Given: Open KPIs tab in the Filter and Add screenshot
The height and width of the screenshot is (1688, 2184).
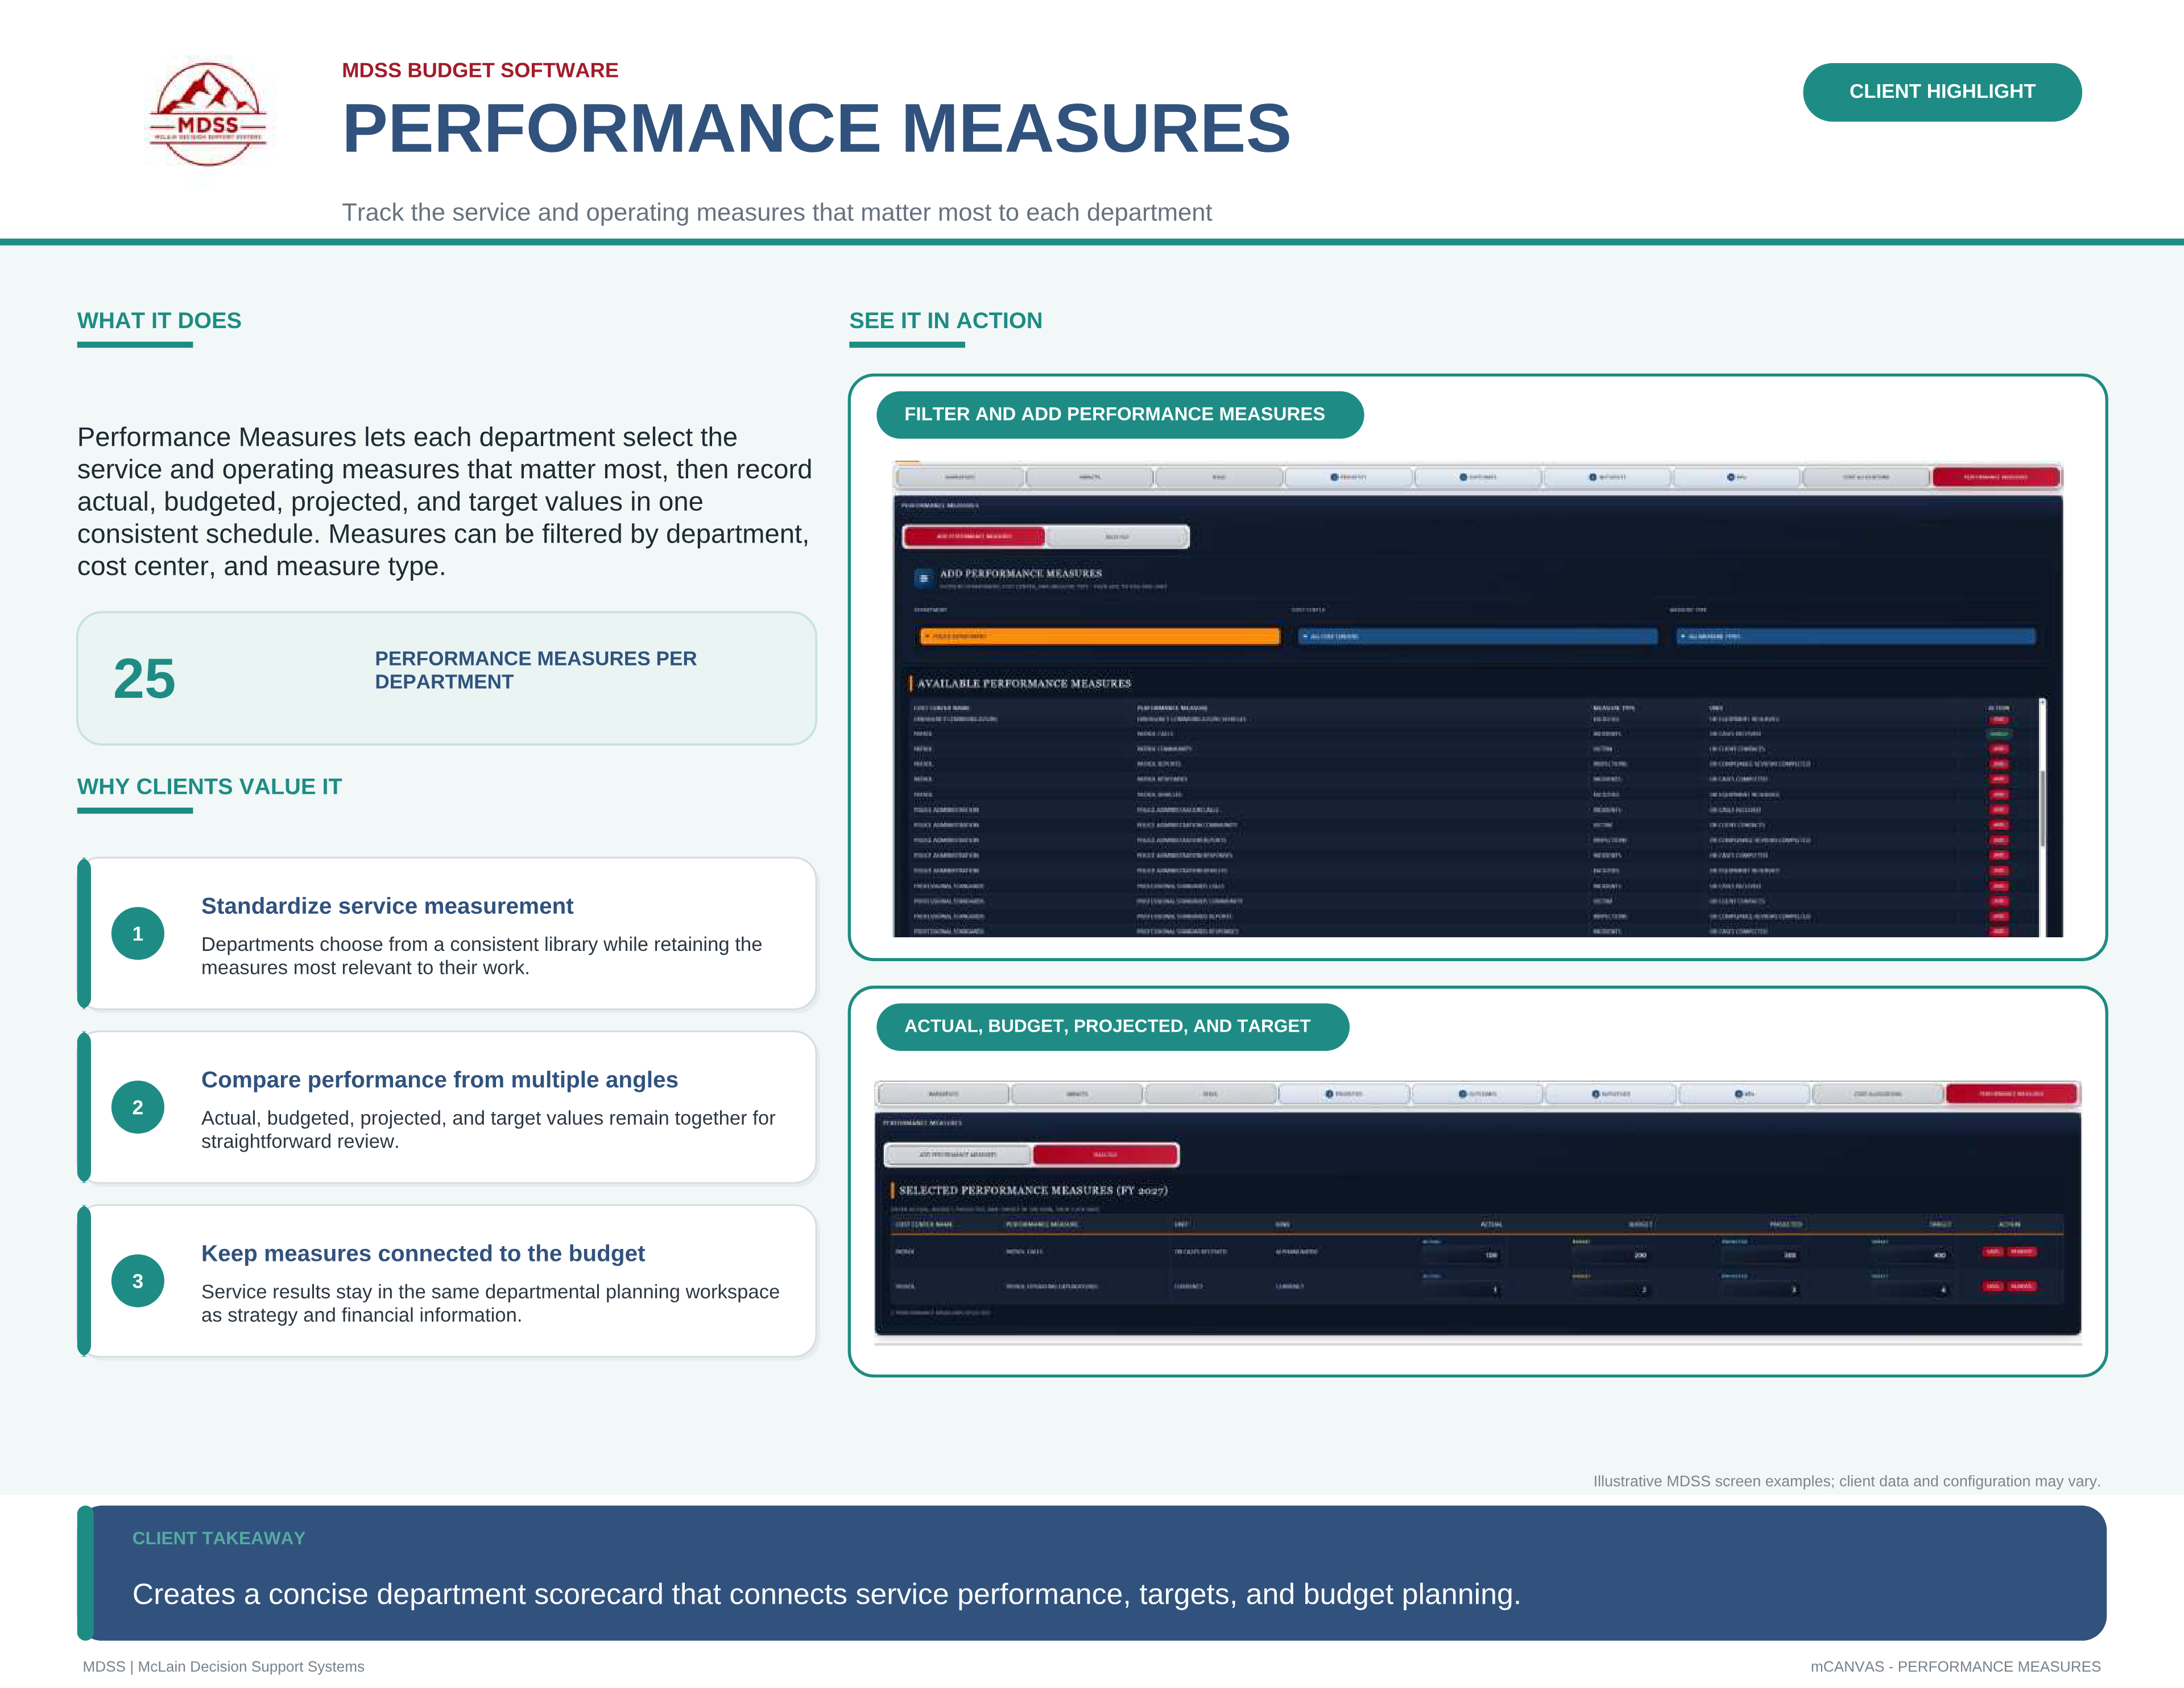Looking at the screenshot, I should pyautogui.click(x=1737, y=477).
